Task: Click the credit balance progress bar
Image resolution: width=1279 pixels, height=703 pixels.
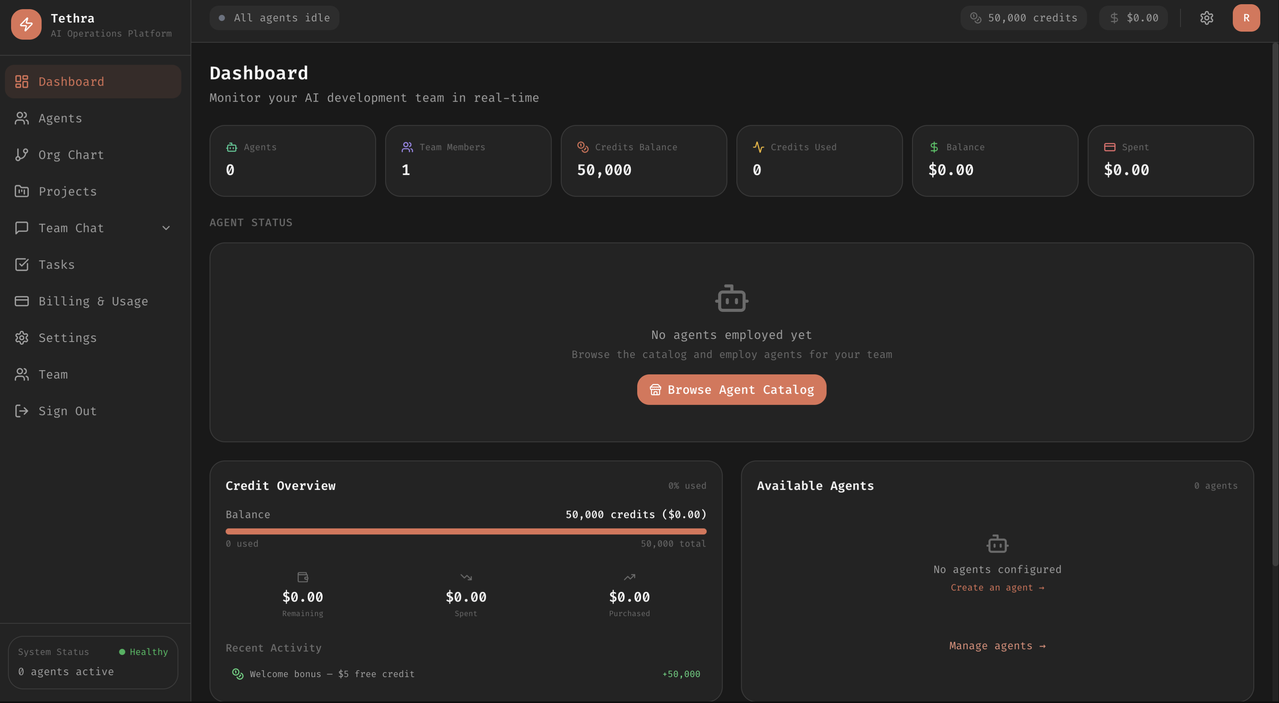Action: pos(466,532)
